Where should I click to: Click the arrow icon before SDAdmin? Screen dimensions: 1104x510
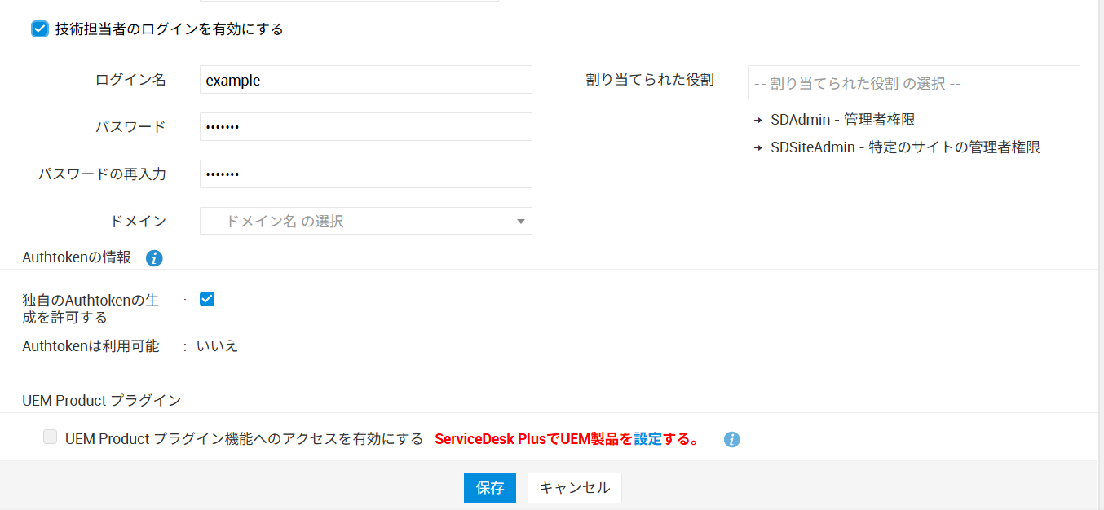click(x=758, y=121)
